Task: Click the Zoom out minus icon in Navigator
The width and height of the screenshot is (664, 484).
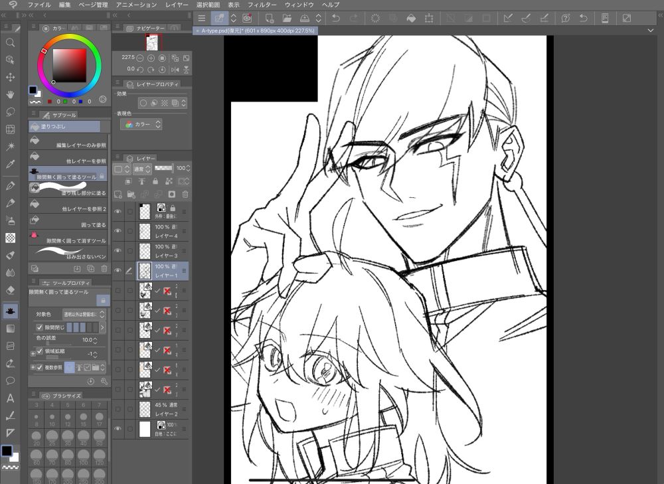Action: (x=139, y=58)
